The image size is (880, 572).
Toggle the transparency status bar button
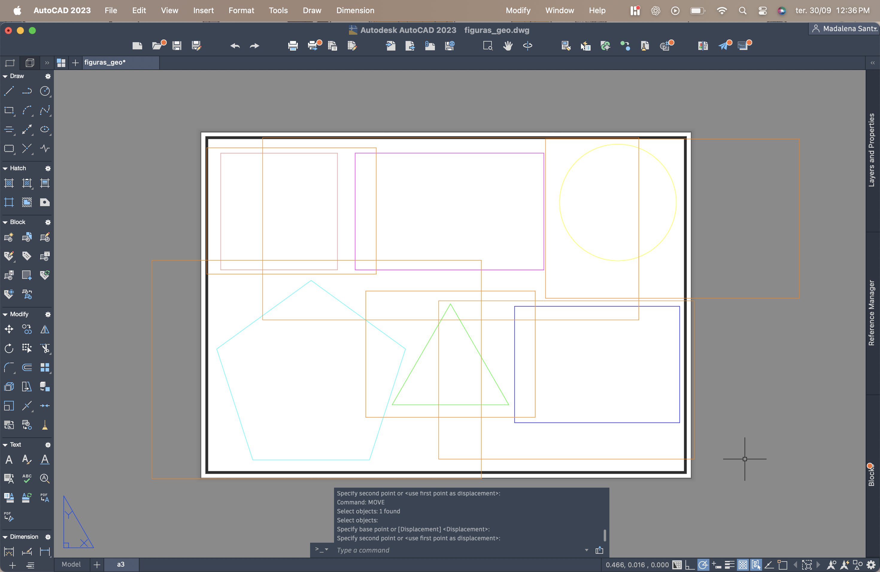pyautogui.click(x=742, y=565)
